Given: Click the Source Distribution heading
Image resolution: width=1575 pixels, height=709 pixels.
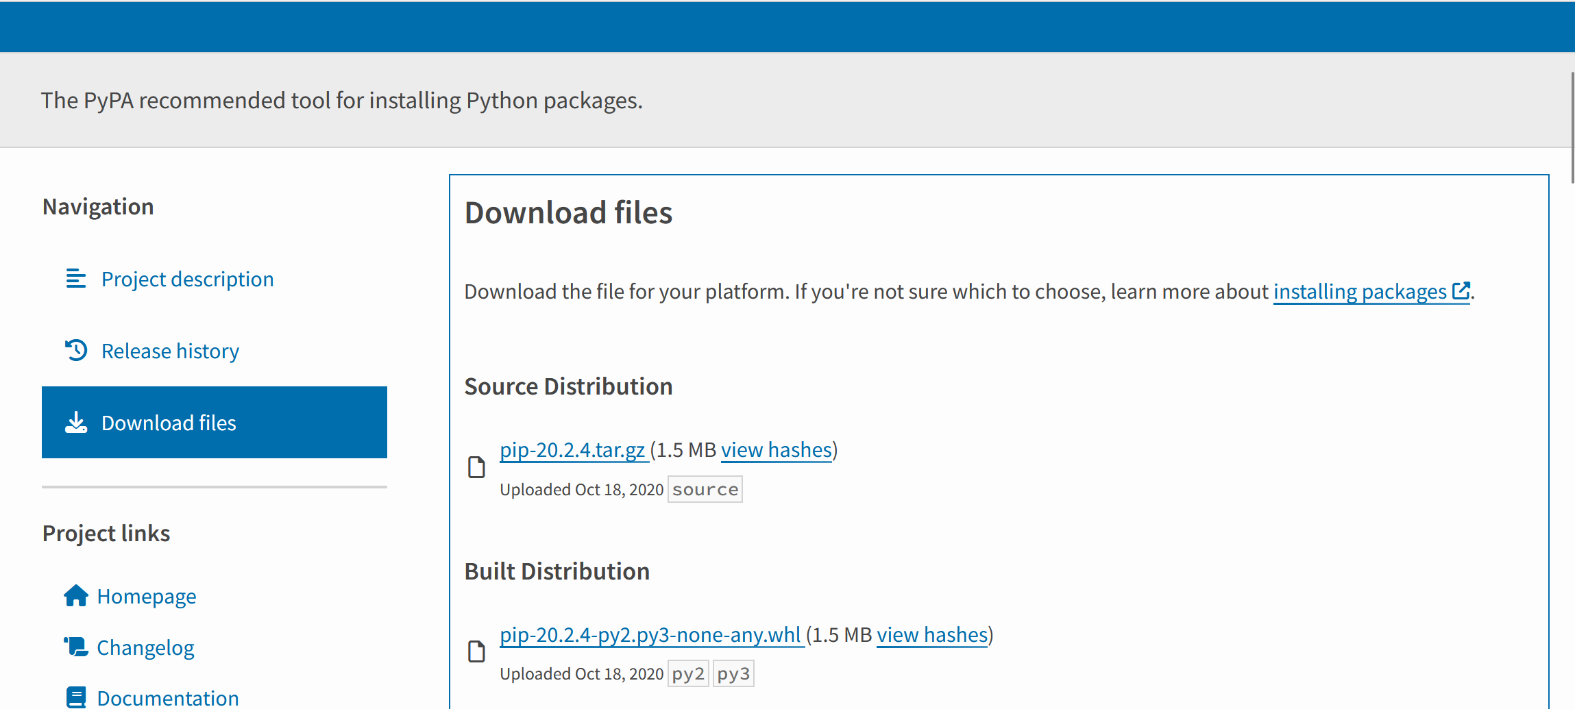Looking at the screenshot, I should pyautogui.click(x=568, y=386).
